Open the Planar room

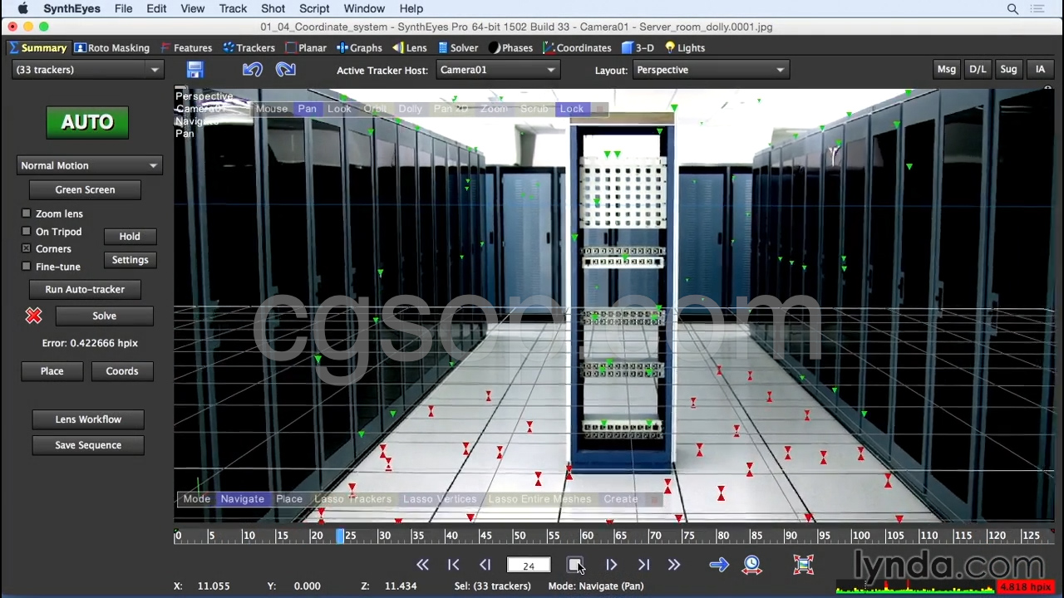click(306, 48)
